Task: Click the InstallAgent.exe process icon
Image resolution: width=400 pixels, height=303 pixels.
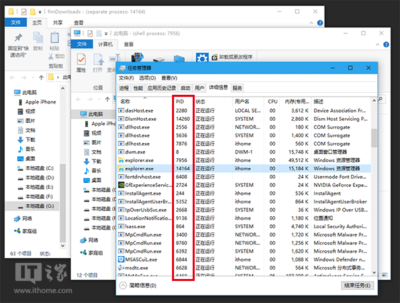Action: (x=121, y=194)
